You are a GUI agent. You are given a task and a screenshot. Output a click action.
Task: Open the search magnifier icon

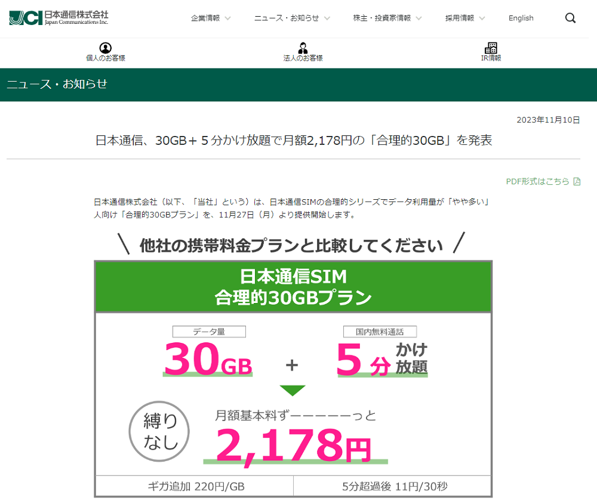[570, 18]
